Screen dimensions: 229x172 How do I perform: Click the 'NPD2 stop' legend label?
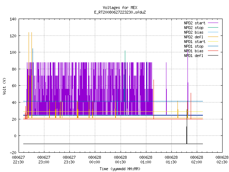[194, 28]
